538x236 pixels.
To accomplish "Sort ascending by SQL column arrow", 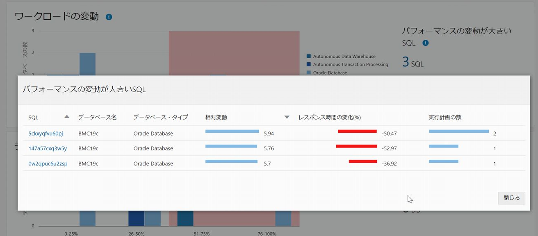I will 67,117.
